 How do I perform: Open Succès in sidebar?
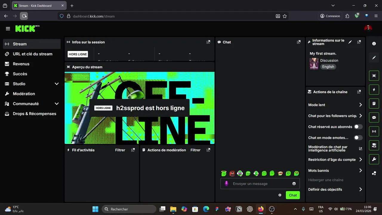point(32,74)
